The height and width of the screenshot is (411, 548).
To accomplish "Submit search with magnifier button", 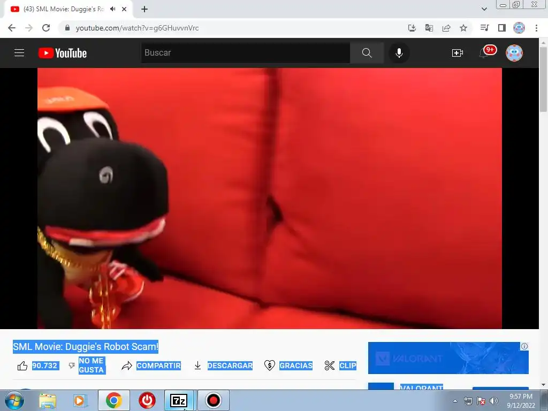I will coord(367,53).
